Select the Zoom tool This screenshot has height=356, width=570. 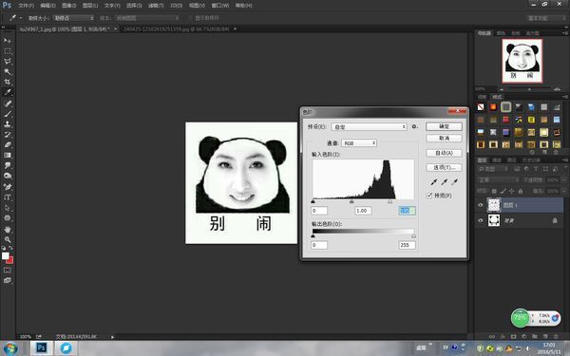click(8, 240)
